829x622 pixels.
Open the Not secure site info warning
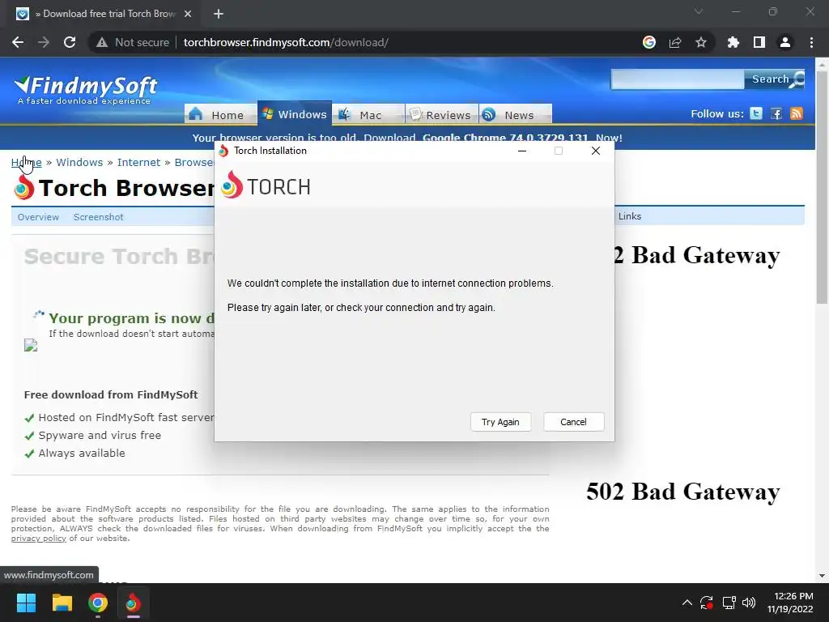(x=133, y=42)
